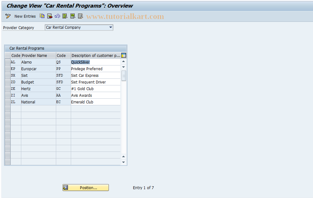Click the Privilege Preferred description field
This screenshot has height=198, width=313.
coord(96,69)
